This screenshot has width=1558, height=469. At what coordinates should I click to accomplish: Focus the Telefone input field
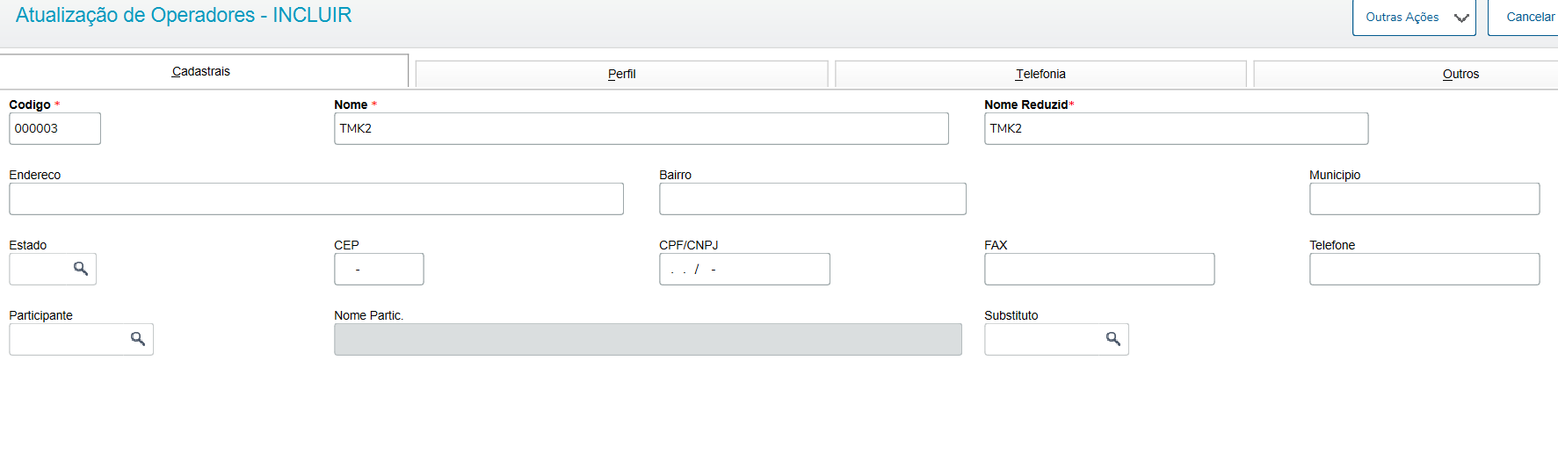(1424, 269)
